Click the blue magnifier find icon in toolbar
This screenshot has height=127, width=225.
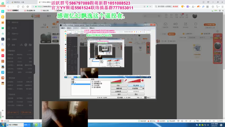[203, 7]
